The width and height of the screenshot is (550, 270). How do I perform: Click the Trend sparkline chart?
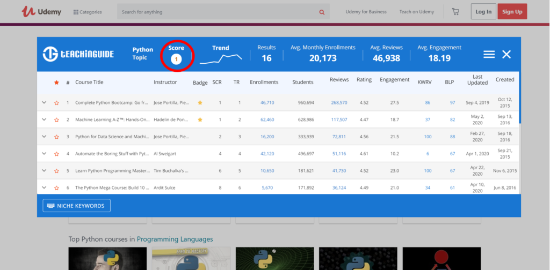[221, 59]
